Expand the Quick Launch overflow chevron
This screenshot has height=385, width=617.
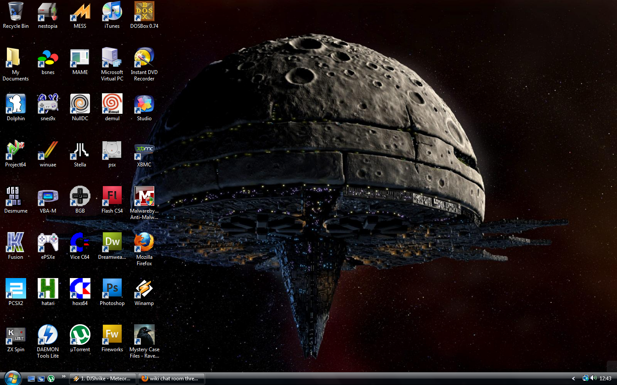(63, 376)
